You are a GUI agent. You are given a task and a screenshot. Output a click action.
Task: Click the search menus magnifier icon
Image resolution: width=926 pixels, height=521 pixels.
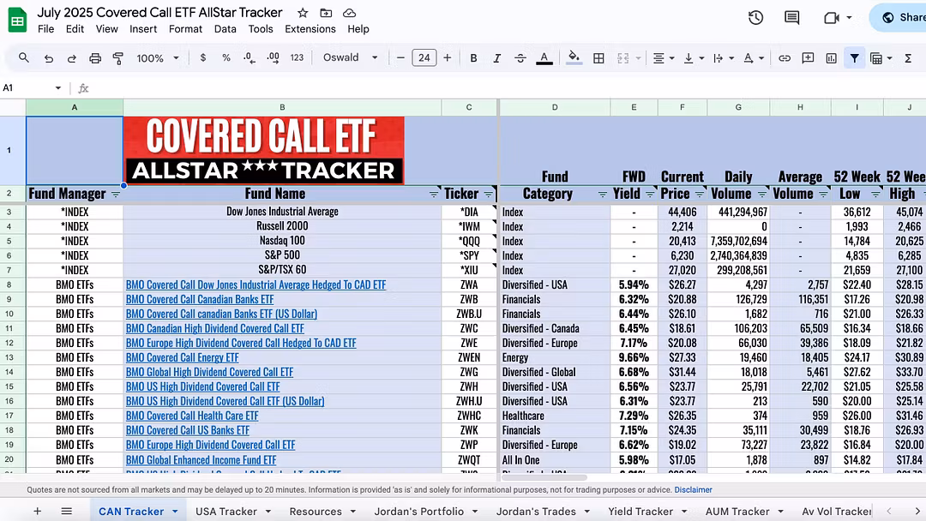(x=24, y=57)
